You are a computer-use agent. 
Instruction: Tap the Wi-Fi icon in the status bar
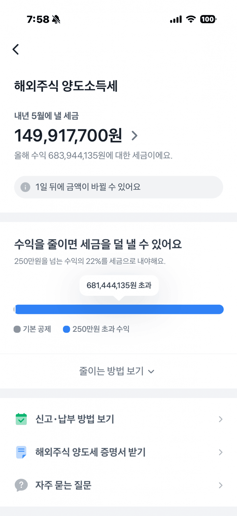[x=191, y=19]
